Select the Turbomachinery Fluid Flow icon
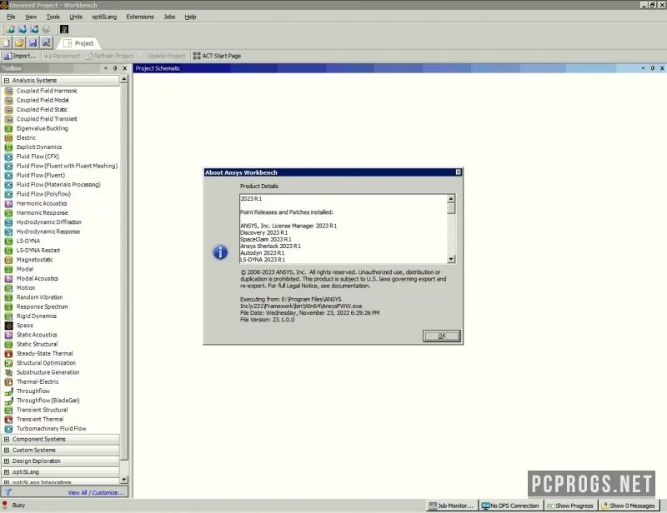The height and width of the screenshot is (513, 667). [8, 428]
